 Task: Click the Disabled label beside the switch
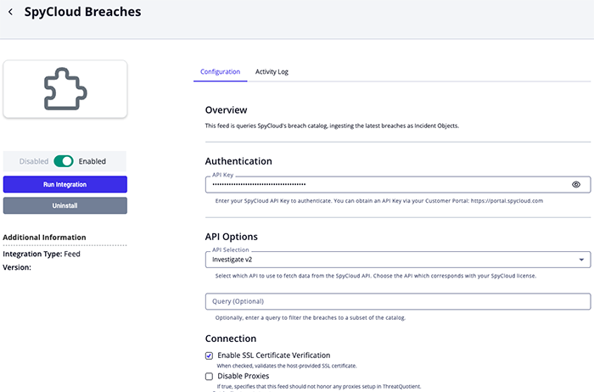[x=34, y=161]
